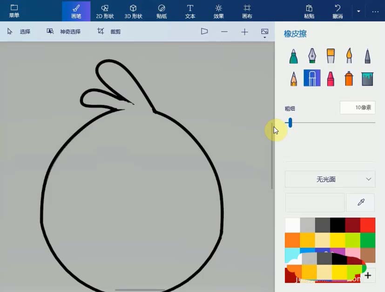Click the 粘贴 paste button

coord(309,11)
